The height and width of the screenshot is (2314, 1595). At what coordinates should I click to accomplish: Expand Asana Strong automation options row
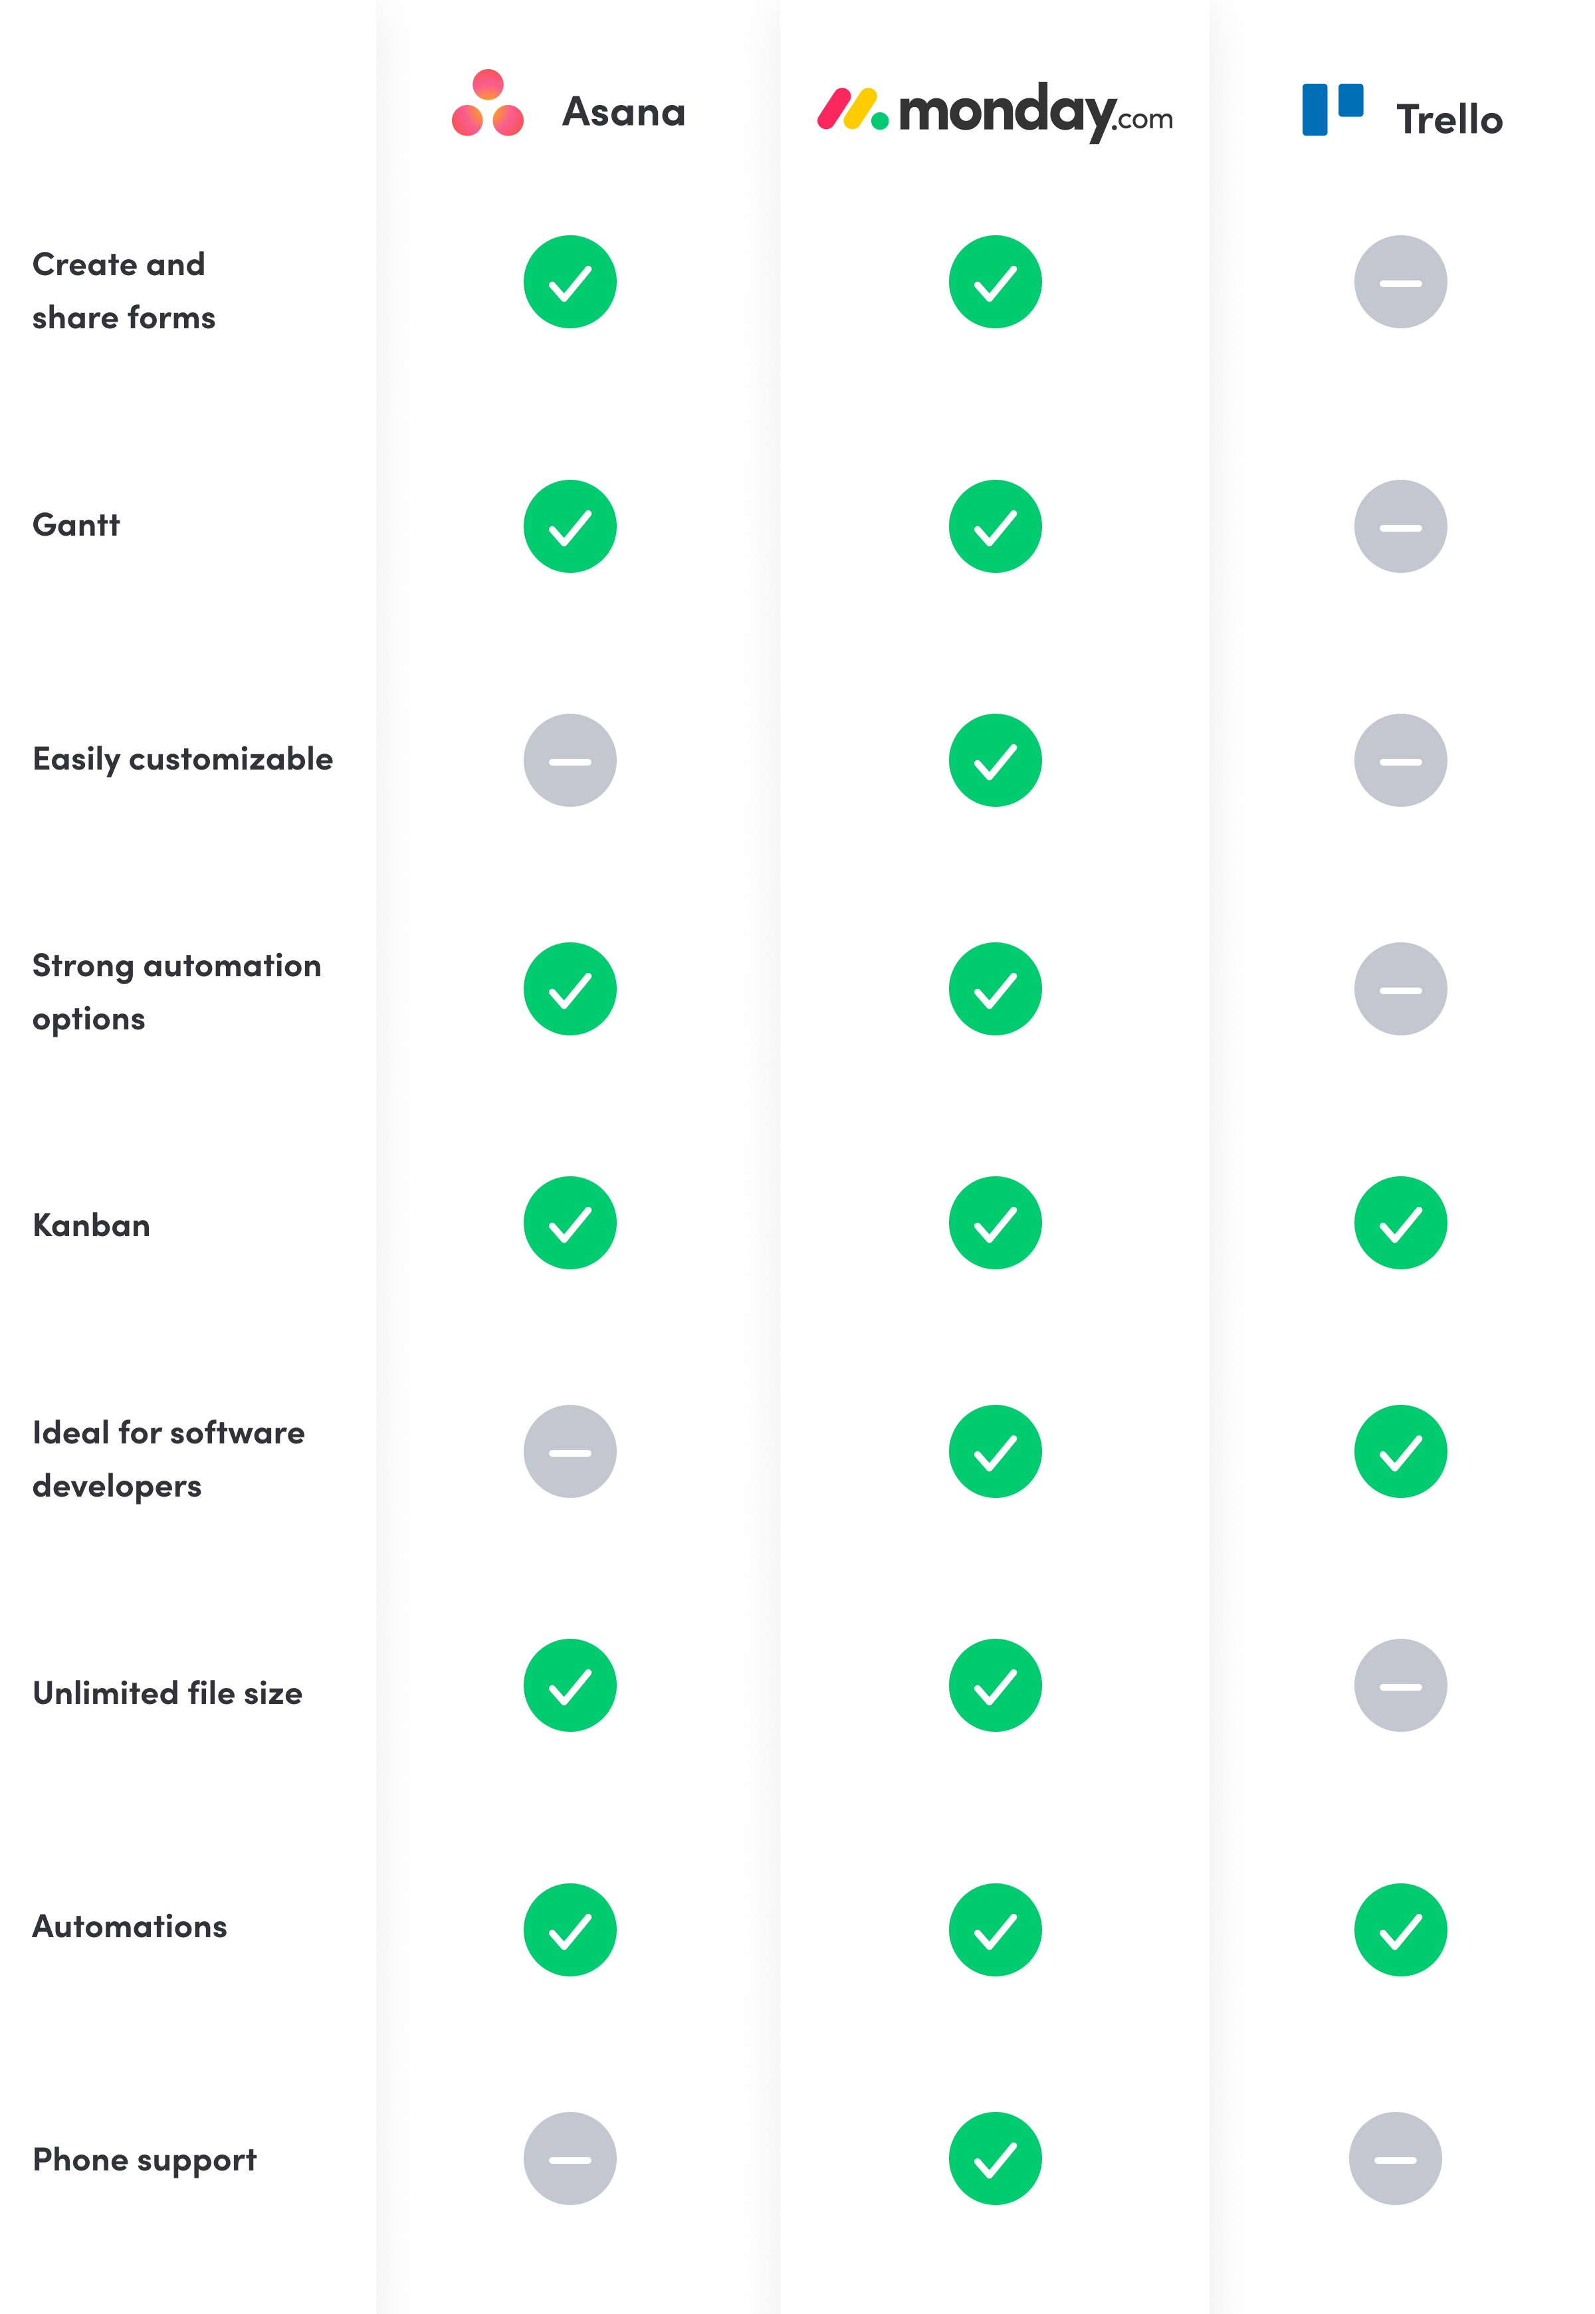pos(570,988)
